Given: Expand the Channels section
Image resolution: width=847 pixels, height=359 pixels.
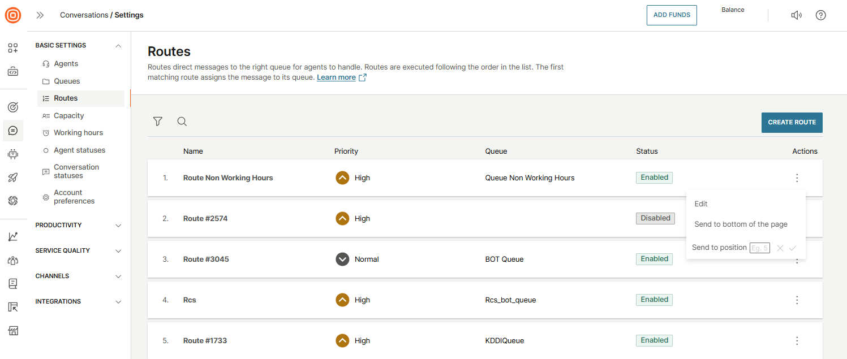Looking at the screenshot, I should click(x=118, y=276).
